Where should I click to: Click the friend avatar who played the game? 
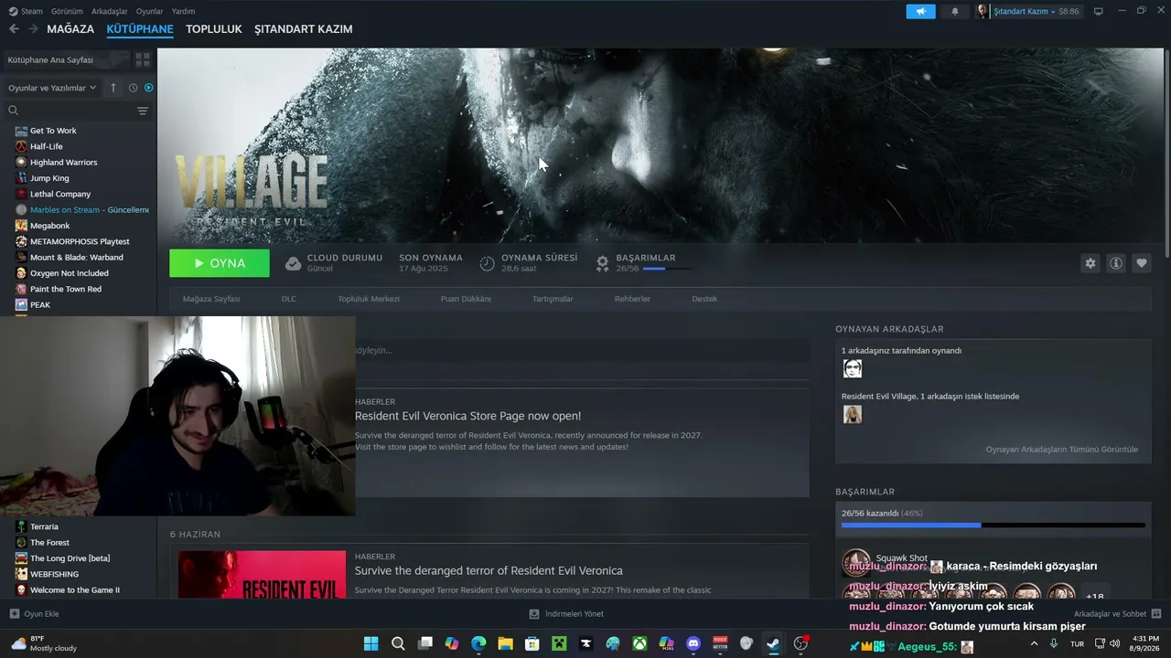853,368
